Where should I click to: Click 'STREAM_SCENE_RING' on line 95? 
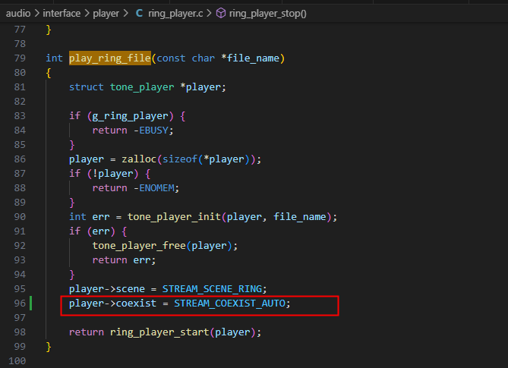tap(212, 288)
